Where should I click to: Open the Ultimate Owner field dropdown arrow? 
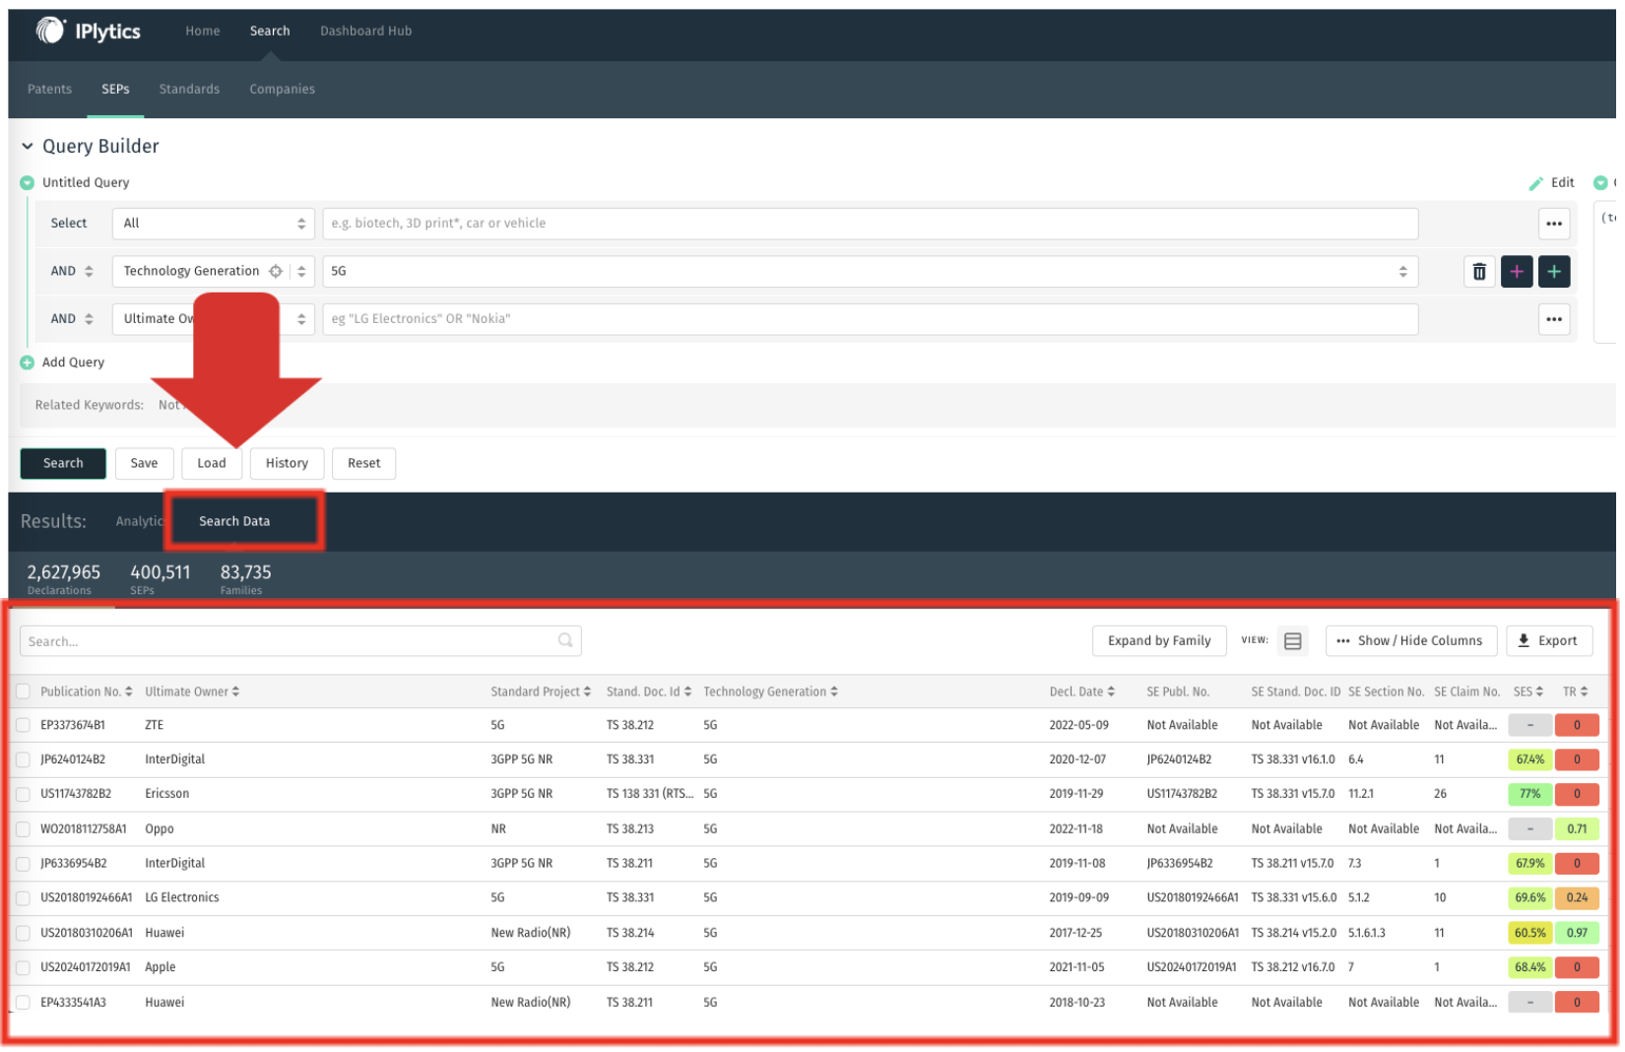point(301,319)
